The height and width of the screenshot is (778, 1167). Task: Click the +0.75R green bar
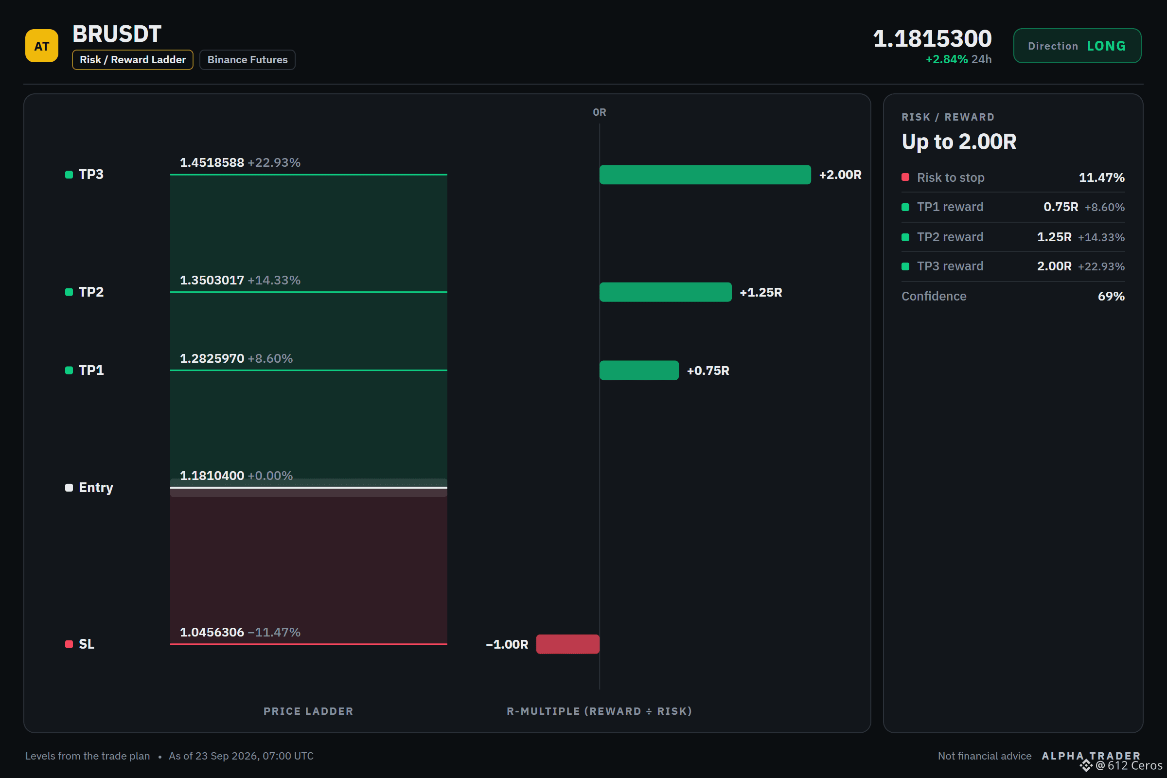tap(639, 370)
